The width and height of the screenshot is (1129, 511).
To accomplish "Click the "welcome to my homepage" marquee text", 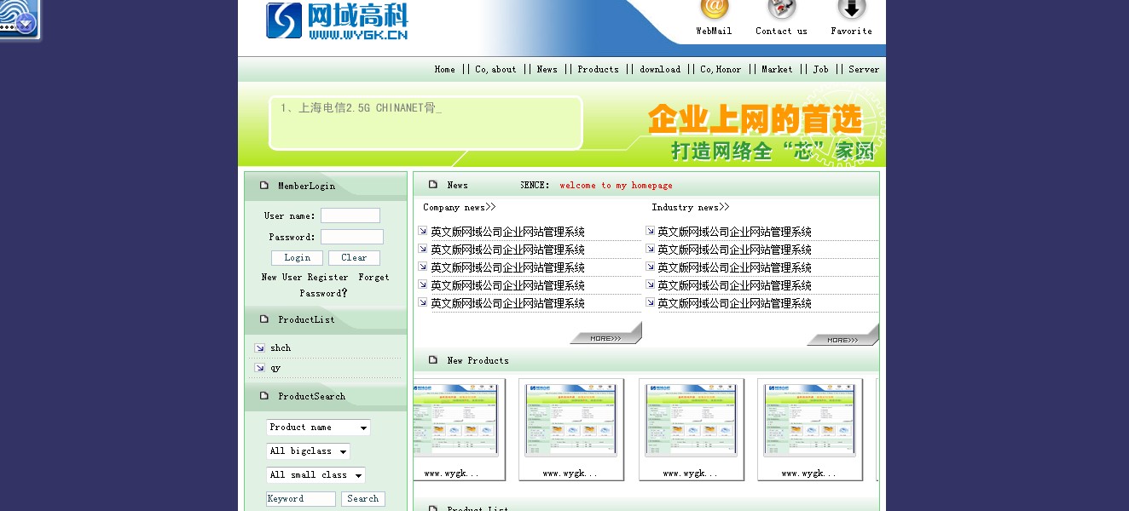I will coord(616,186).
